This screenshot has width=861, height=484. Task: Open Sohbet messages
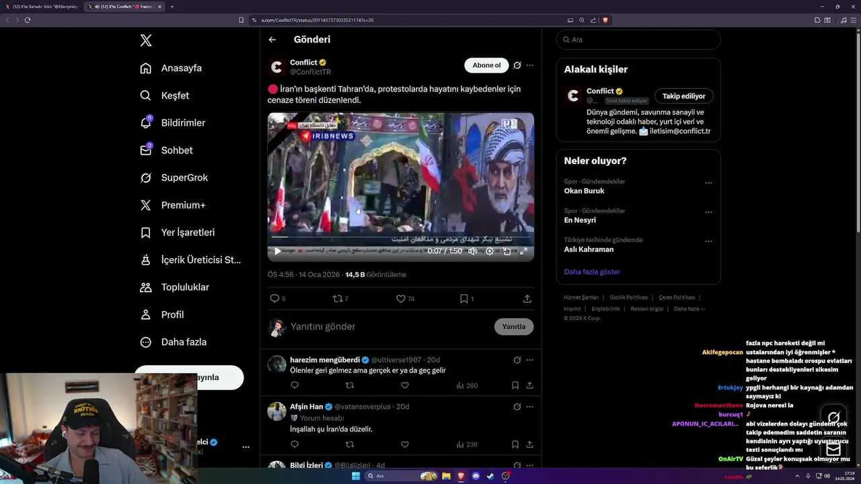coord(166,151)
